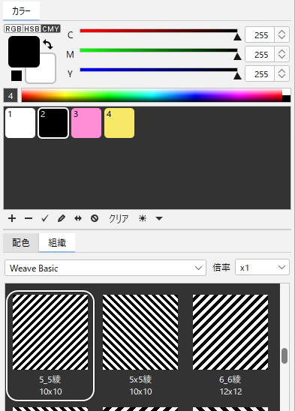Click the double-arrow swap icon in the palette toolbar

tap(78, 218)
